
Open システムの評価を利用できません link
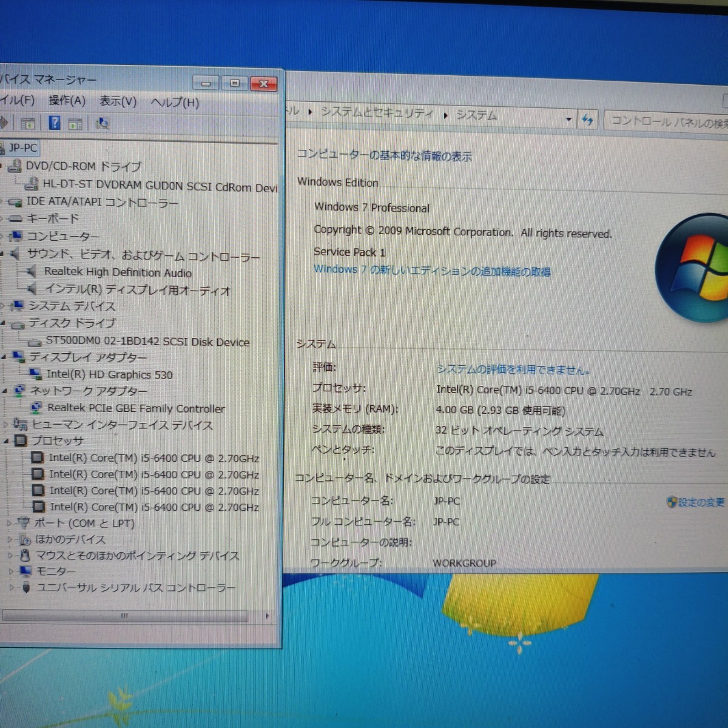coord(513,369)
